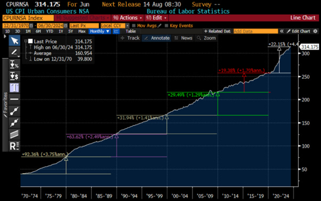The image size is (321, 201).
Task: Click the Annotate button
Action: pos(157,38)
